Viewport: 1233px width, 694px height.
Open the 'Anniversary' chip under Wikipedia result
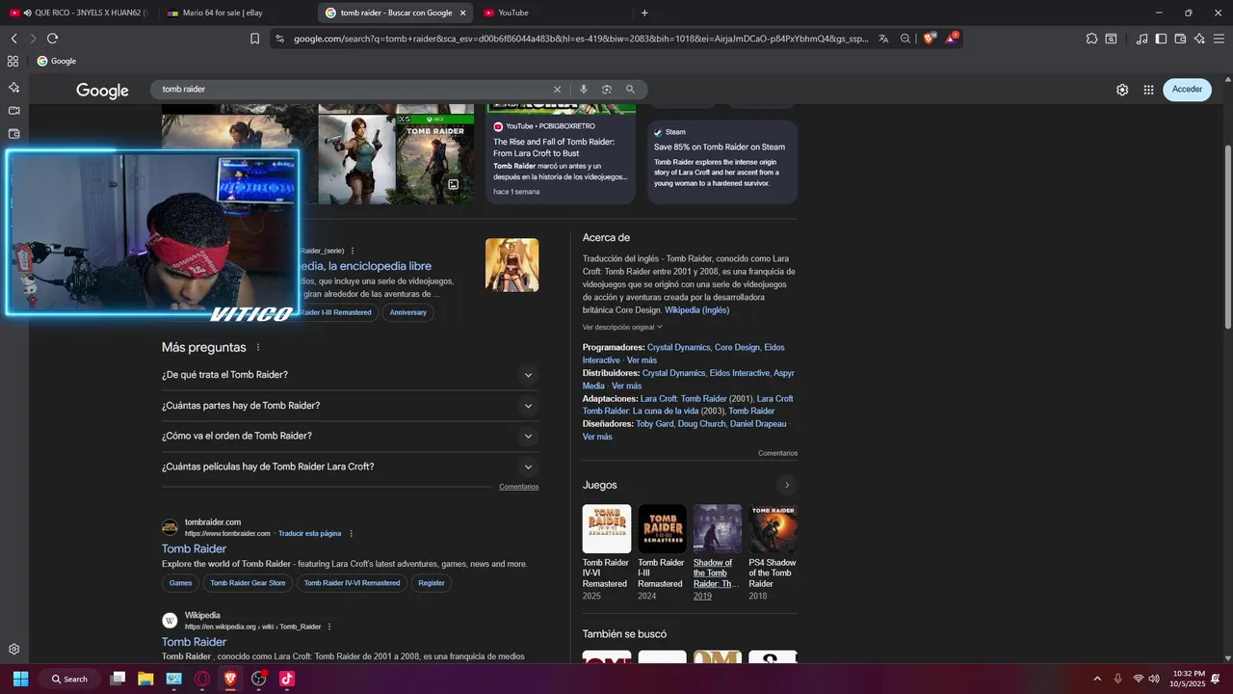click(407, 312)
